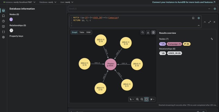Screen dimensions: 219x112
Task: Click the Property keys heading
Action: point(16,36)
